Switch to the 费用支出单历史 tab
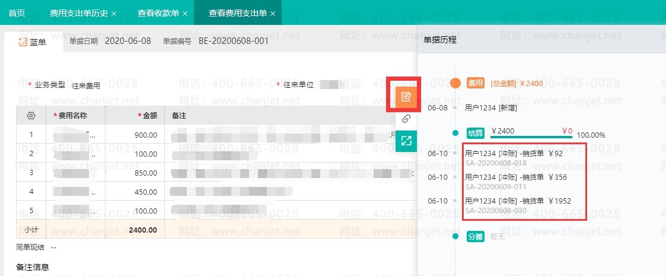This screenshot has width=666, height=276. (x=78, y=12)
